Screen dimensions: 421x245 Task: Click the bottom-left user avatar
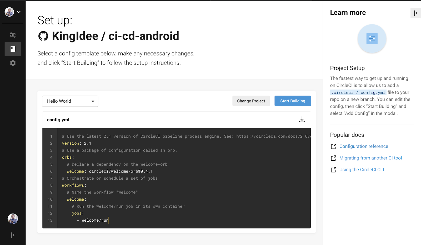point(13,219)
